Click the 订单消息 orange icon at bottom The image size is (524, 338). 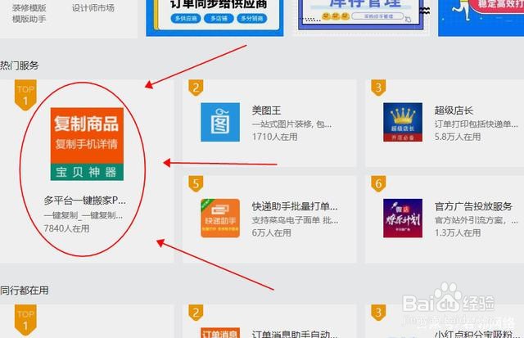click(x=220, y=332)
